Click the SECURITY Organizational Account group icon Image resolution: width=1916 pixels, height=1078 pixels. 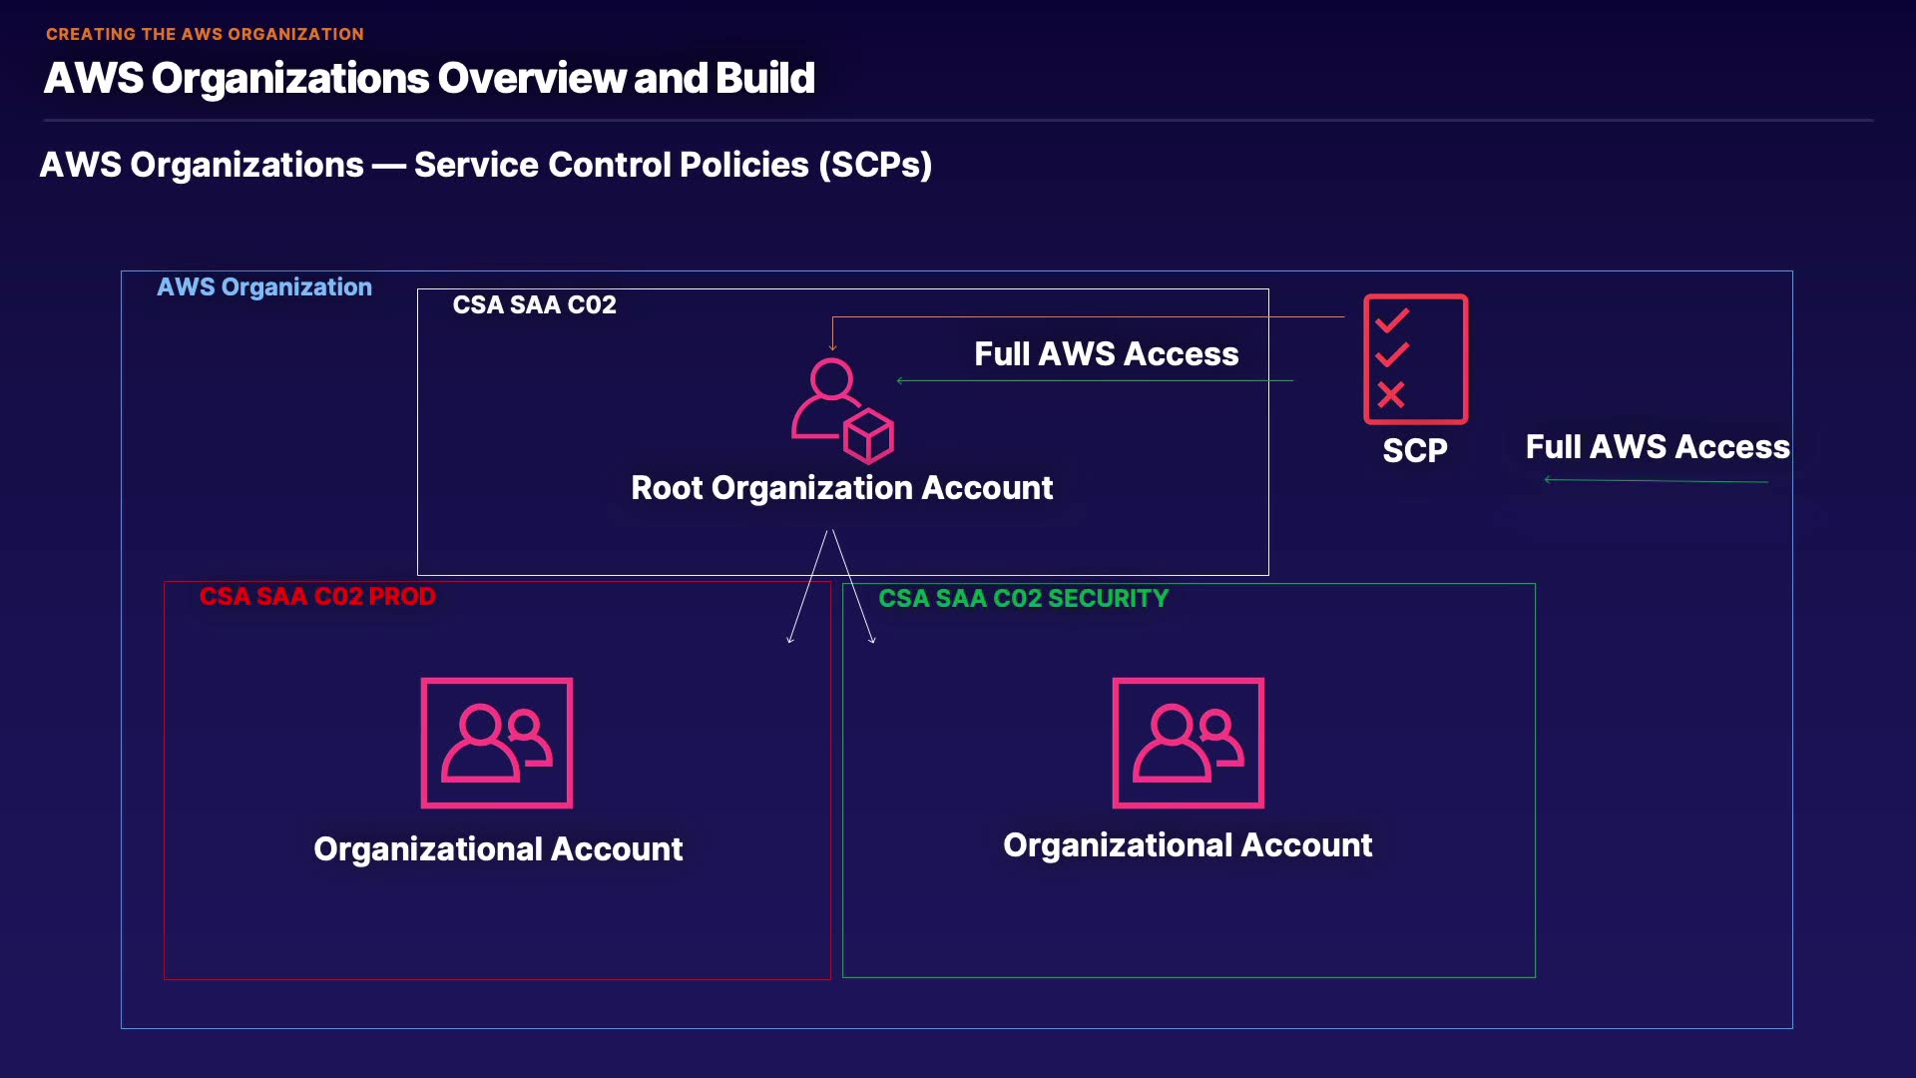click(1188, 743)
